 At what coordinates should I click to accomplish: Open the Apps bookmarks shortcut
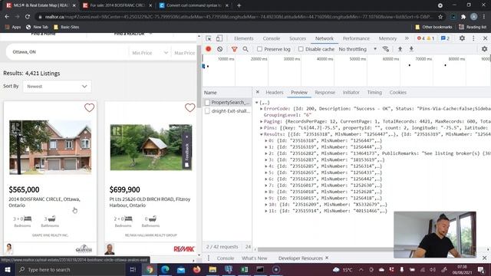13,27
